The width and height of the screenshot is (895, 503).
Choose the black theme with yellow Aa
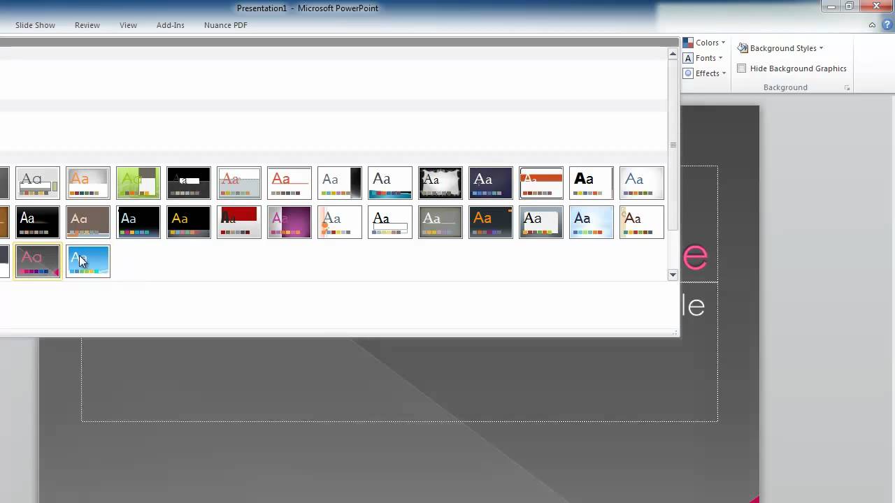[x=189, y=222]
